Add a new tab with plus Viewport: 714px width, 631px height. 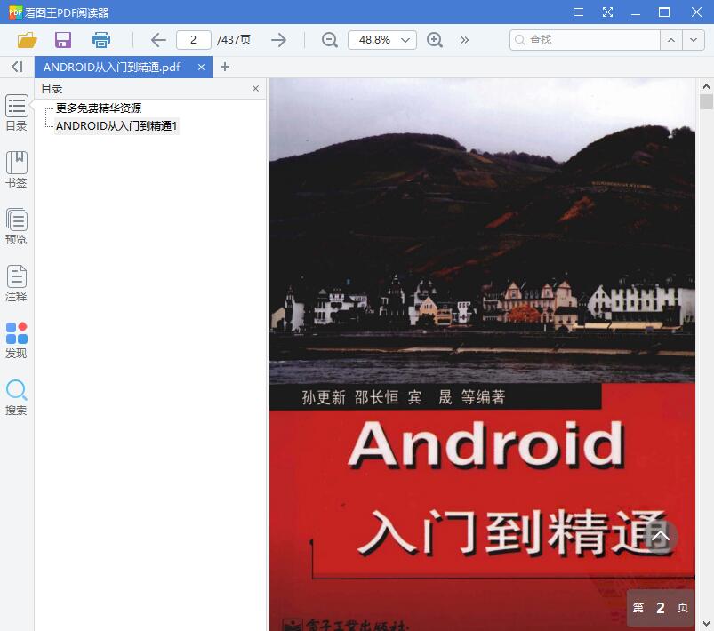(x=224, y=67)
